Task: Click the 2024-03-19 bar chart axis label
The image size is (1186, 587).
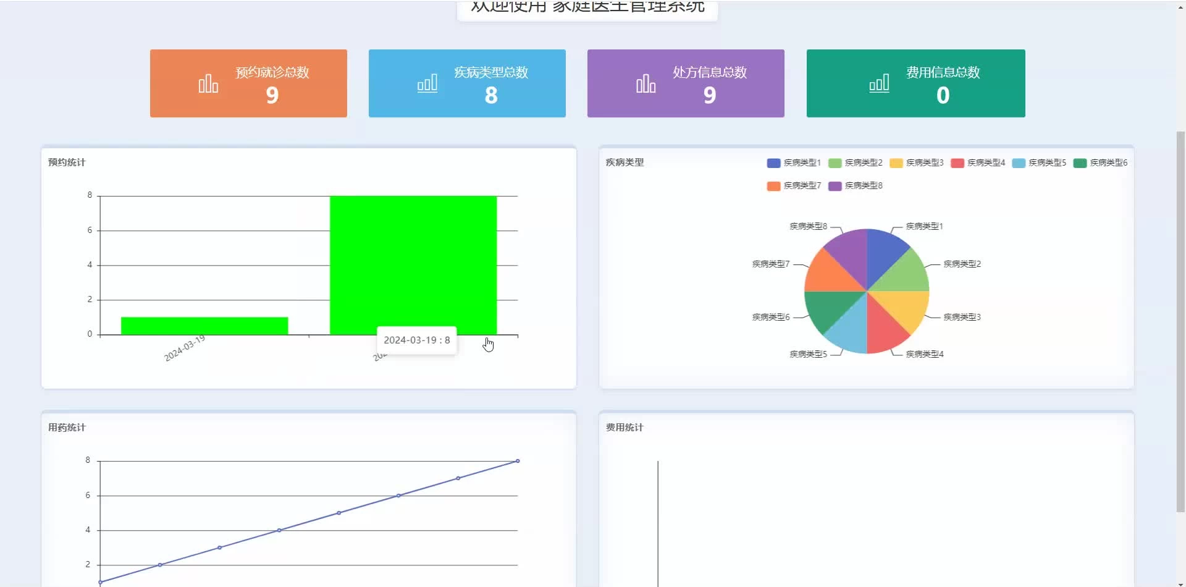Action: [185, 348]
